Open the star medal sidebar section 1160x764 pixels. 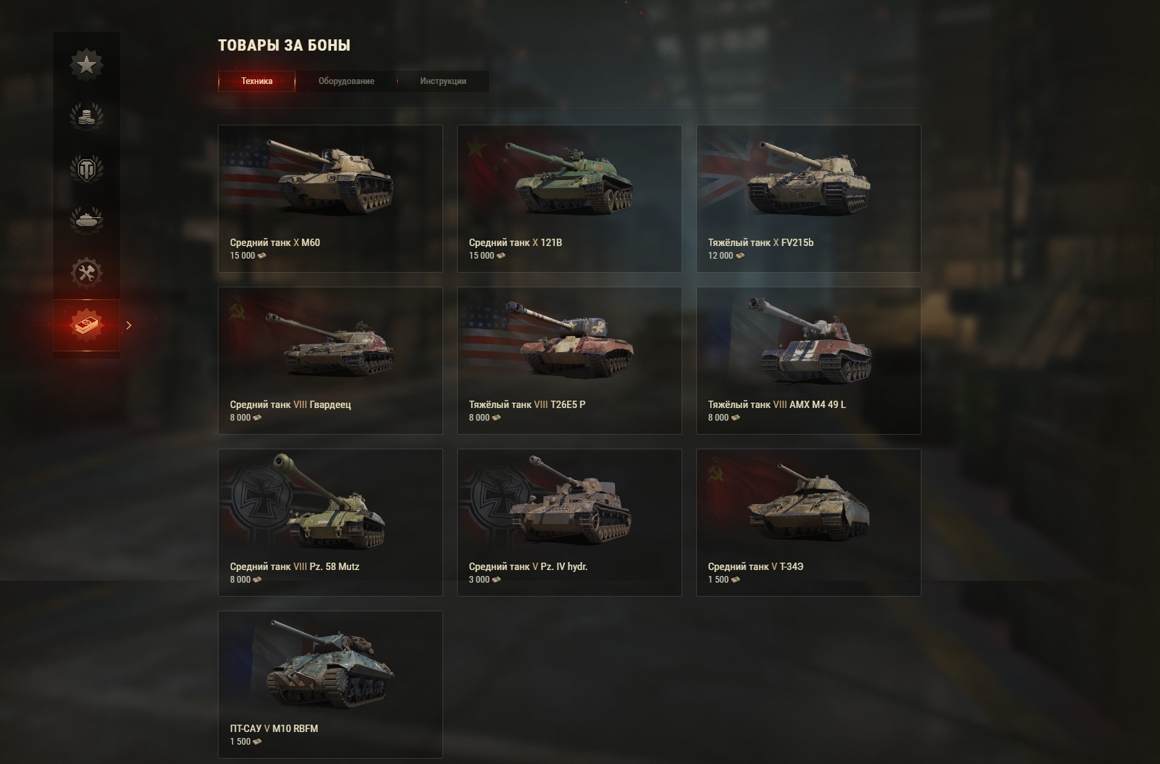click(x=87, y=64)
